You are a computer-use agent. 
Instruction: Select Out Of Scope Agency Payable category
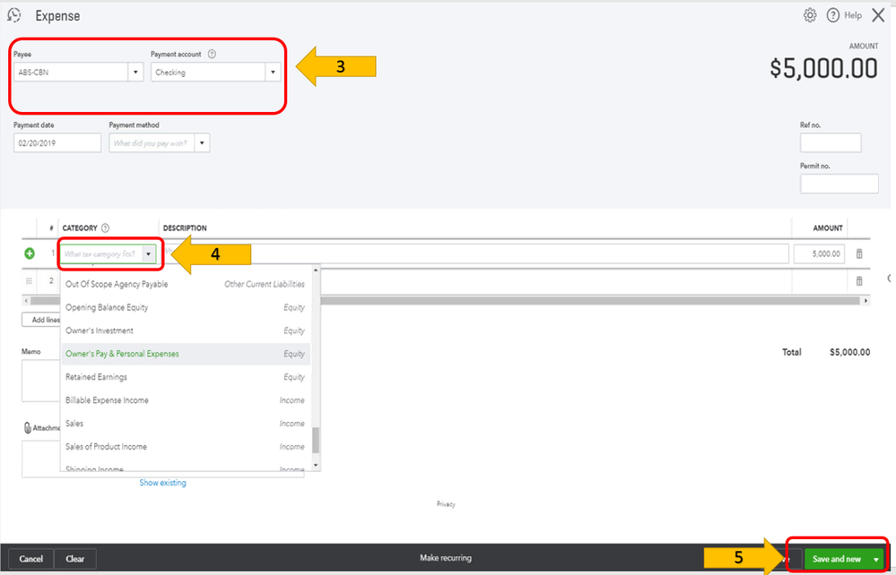tap(185, 284)
